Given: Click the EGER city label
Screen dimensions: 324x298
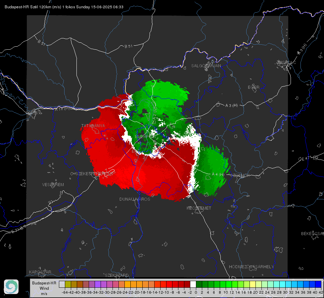Looking at the screenshot, I should pos(254,87).
